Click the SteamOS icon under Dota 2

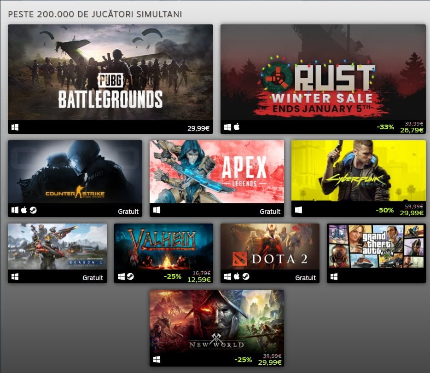(x=246, y=276)
